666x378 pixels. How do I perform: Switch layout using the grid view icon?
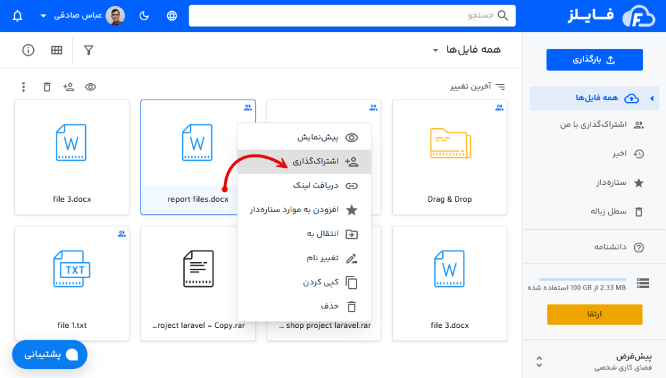[x=59, y=49]
